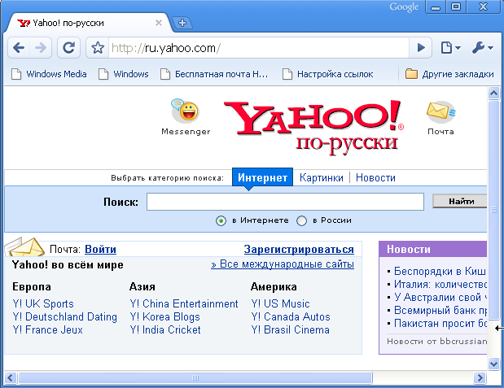
Task: Select the в России radio button
Action: pyautogui.click(x=301, y=221)
